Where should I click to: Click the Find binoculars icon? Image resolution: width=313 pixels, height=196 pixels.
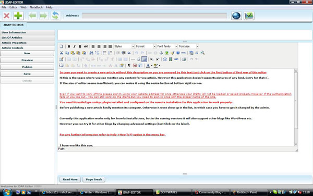(x=91, y=53)
